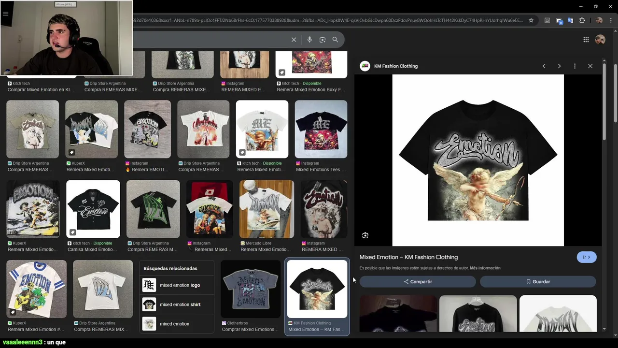
Task: Click the KM Fashion Clothing site logo
Action: pyautogui.click(x=365, y=66)
